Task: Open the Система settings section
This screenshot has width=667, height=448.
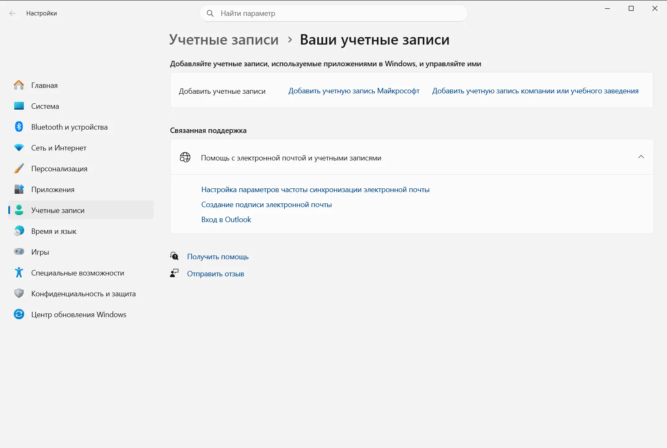Action: point(81,106)
